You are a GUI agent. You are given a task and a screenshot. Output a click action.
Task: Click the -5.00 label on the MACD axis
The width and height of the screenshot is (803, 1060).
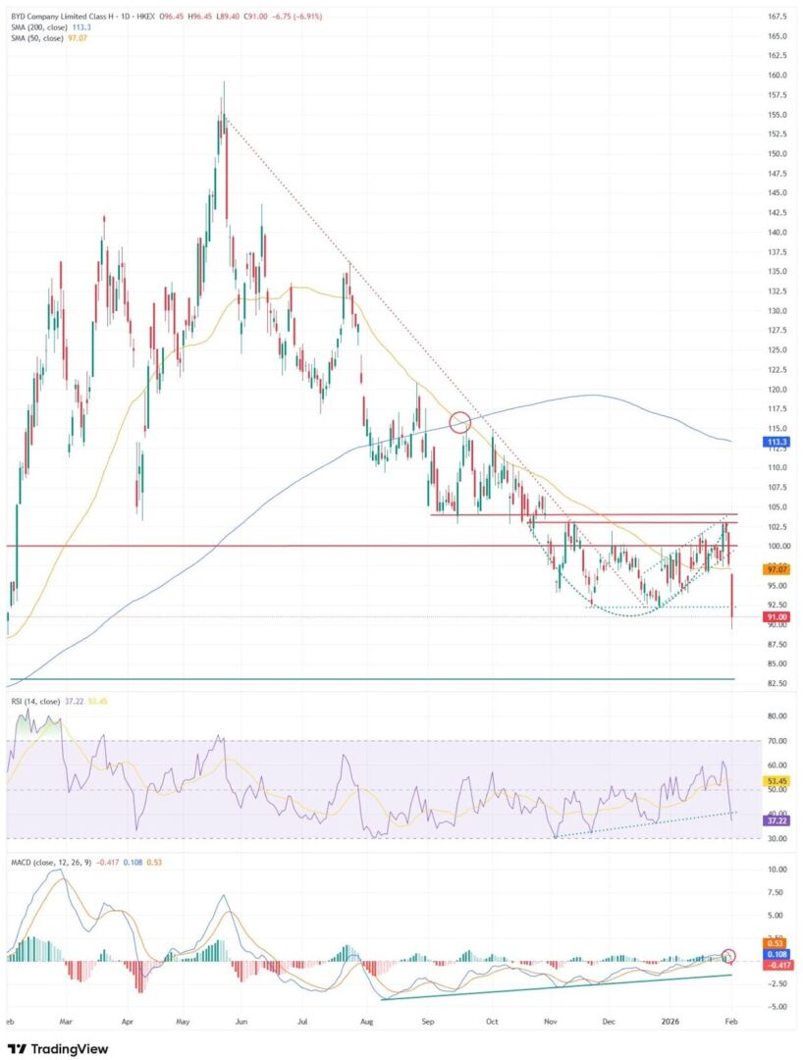(x=779, y=1007)
